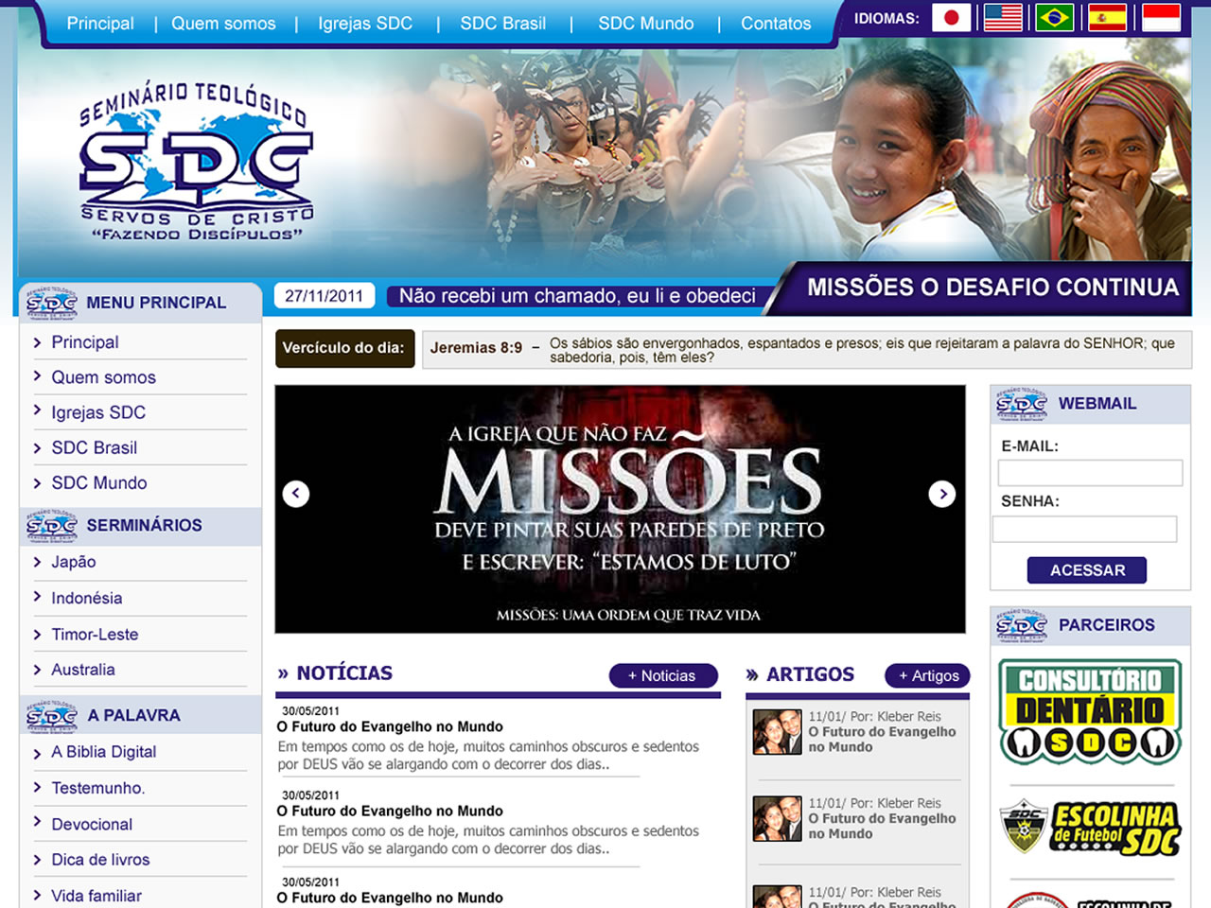Screen dimensions: 1211x908
Task: Open SDC Mundo in top navigation
Action: pyautogui.click(x=646, y=24)
